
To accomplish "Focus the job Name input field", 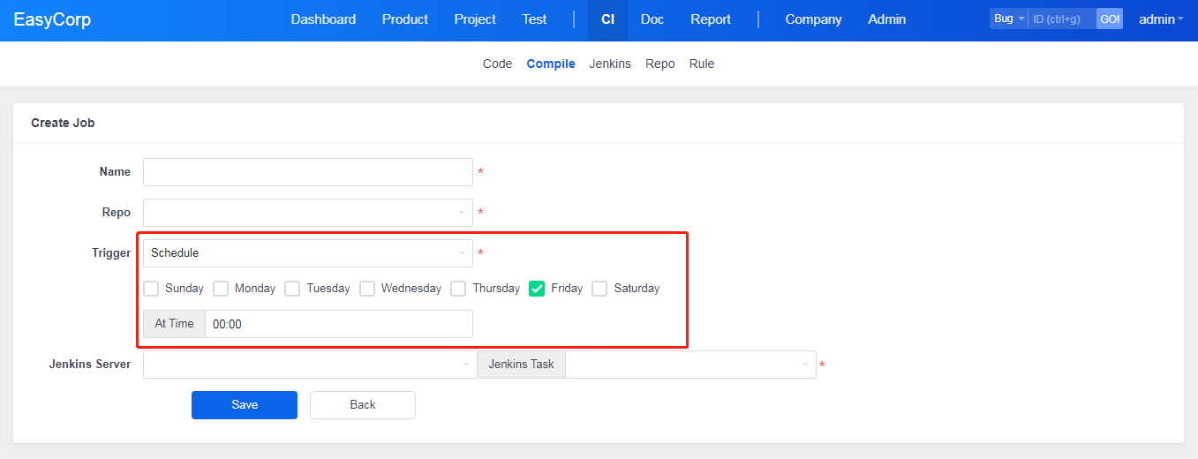I will point(307,172).
